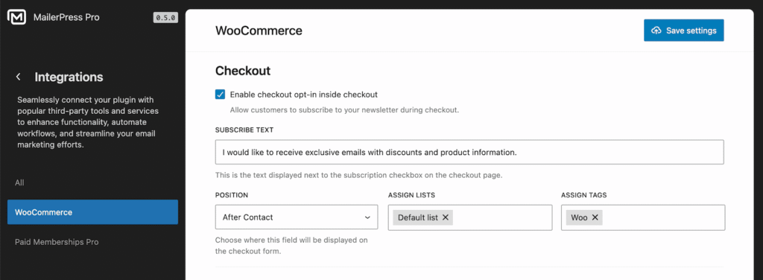Click the MailerPress logo icon

coord(17,18)
